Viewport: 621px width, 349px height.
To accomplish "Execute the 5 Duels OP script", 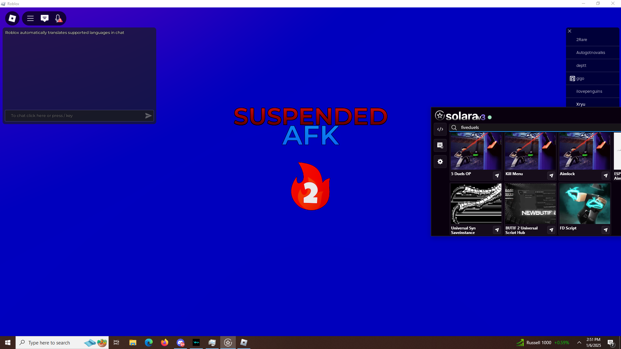I will (497, 175).
